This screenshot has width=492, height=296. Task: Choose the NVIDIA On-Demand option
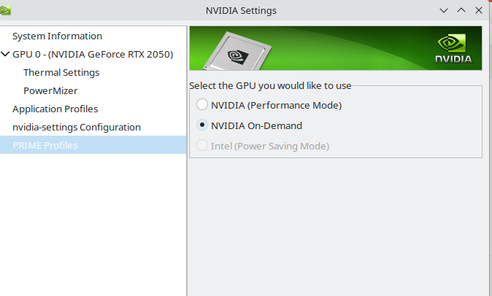[x=202, y=125]
